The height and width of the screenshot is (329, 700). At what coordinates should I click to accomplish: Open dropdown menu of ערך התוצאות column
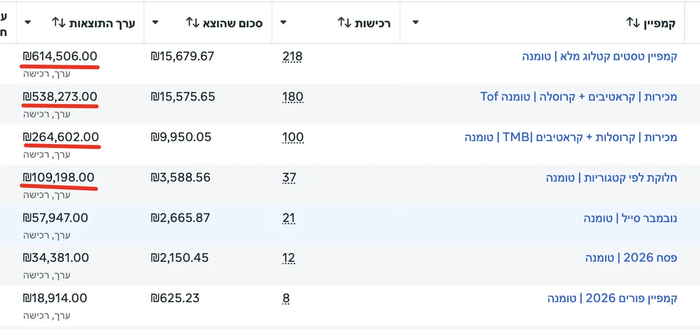click(27, 23)
